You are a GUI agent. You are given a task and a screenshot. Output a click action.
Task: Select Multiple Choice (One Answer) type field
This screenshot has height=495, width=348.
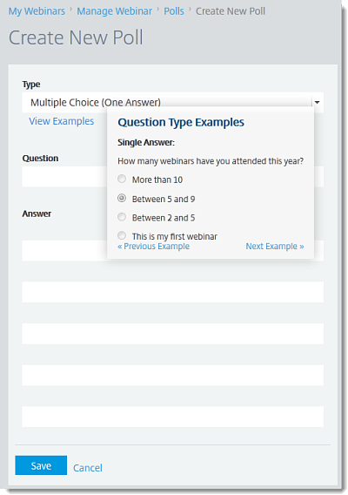(x=173, y=102)
